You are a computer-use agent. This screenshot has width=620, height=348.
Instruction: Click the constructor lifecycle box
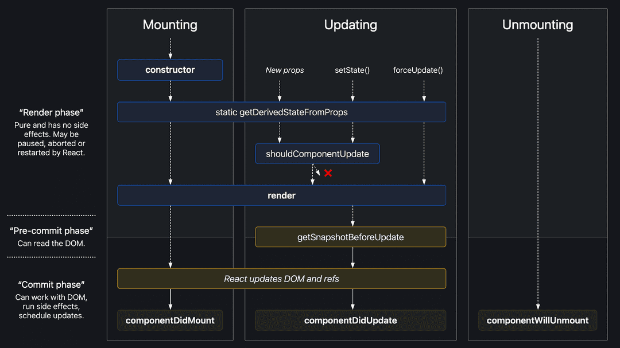coord(170,69)
